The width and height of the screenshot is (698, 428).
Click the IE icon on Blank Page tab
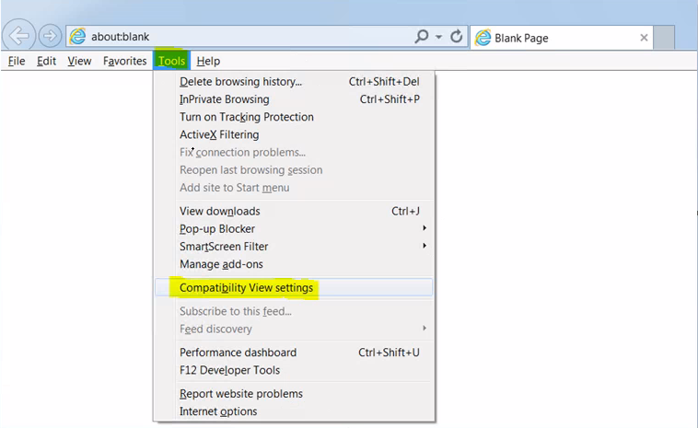coord(483,38)
